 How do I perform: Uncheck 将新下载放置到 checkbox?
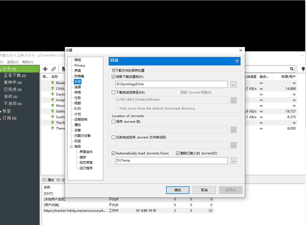click(114, 77)
